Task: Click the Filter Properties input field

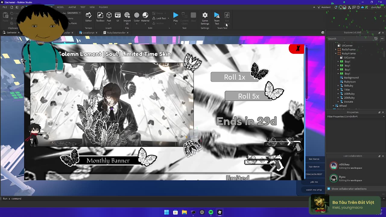Action: click(x=355, y=117)
